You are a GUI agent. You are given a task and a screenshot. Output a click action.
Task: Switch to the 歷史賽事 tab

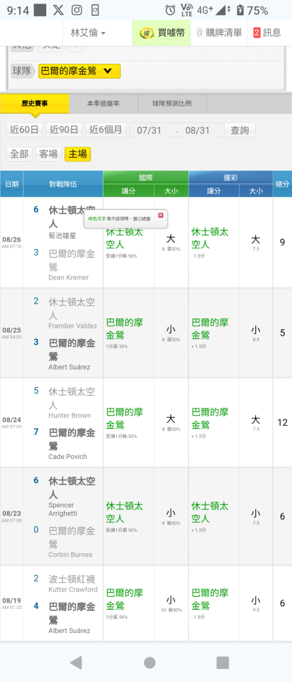(35, 104)
